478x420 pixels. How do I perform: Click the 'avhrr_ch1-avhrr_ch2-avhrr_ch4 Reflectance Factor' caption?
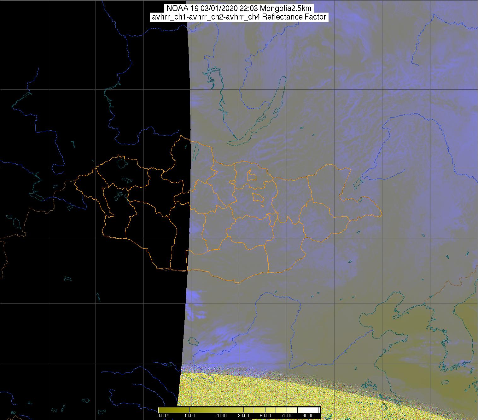(239, 17)
